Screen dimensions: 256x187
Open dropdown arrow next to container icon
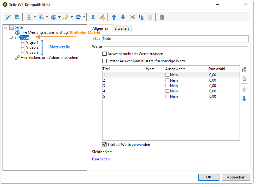84,17
